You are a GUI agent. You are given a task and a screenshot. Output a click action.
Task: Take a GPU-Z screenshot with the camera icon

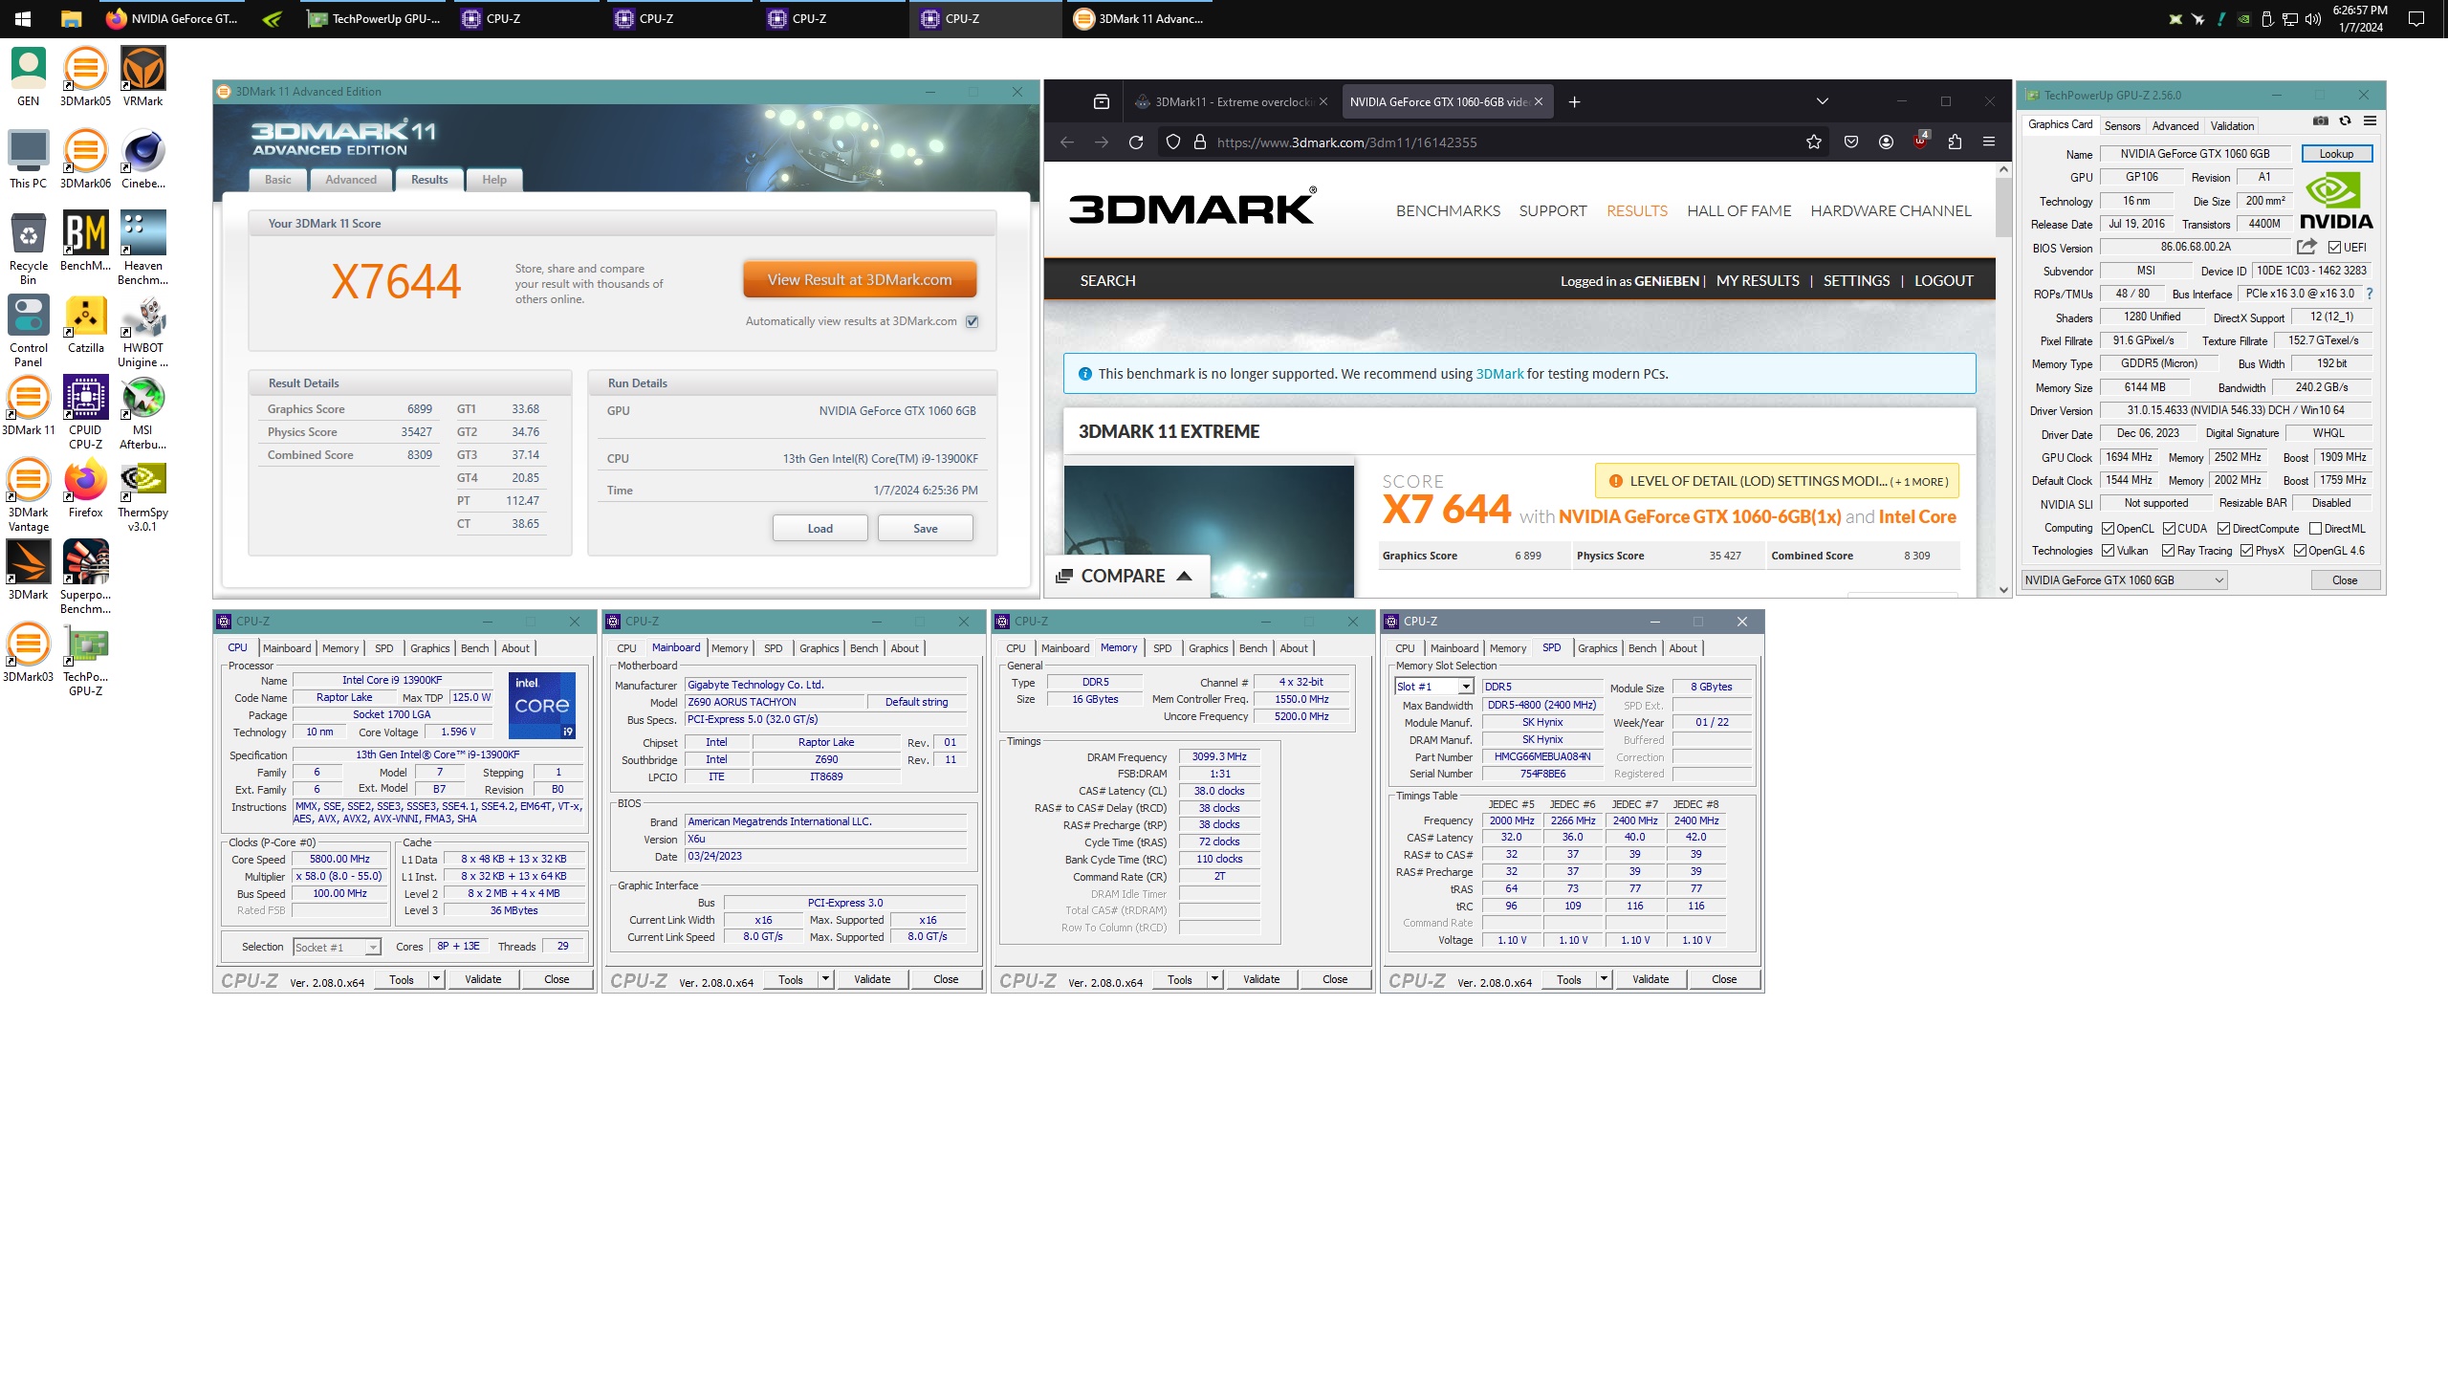pyautogui.click(x=2320, y=121)
